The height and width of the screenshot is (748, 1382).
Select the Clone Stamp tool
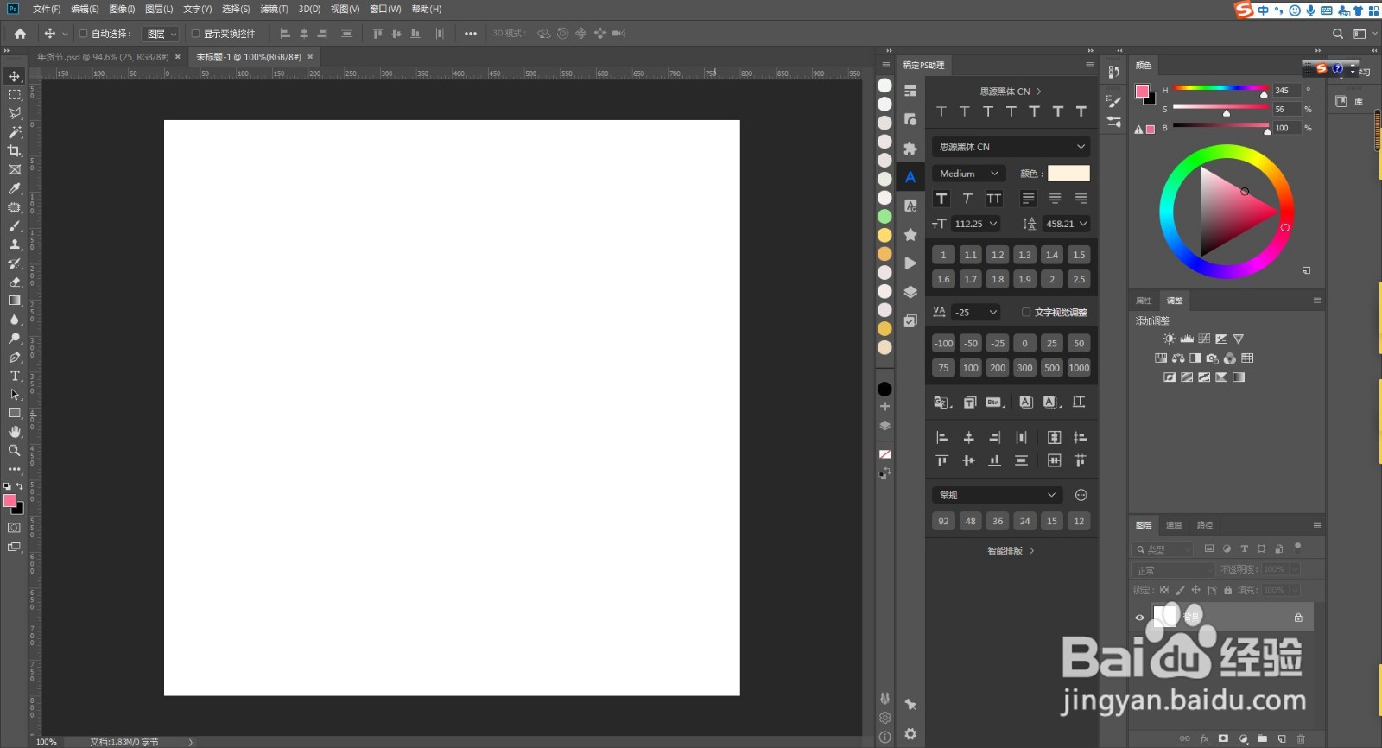[x=15, y=245]
